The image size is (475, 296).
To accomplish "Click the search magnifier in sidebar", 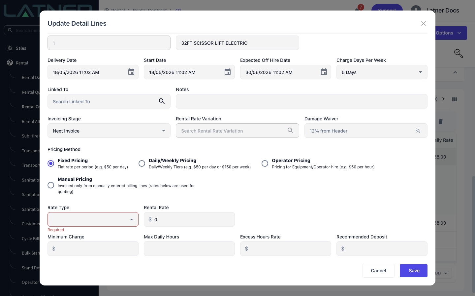I will [10, 30].
